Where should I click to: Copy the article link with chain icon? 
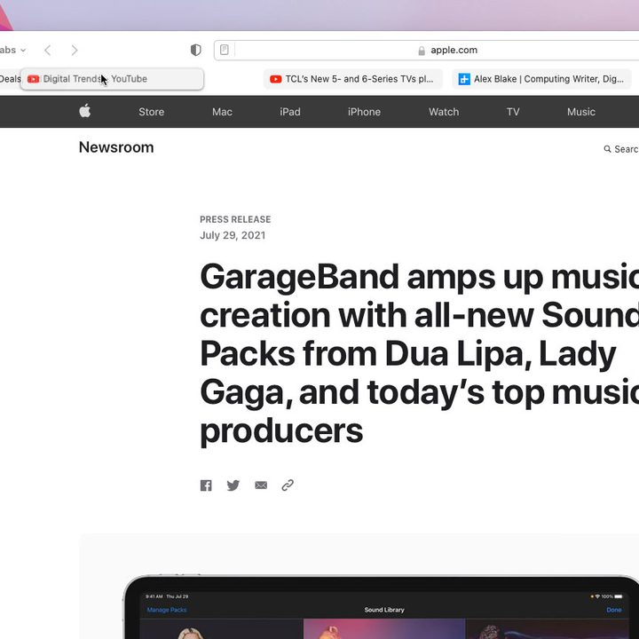click(x=288, y=485)
